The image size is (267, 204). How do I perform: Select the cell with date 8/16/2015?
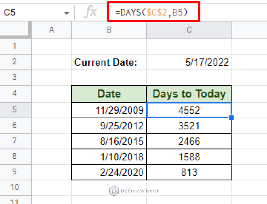(x=109, y=141)
